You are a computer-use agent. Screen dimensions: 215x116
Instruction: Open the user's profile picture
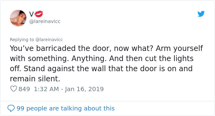click(18, 18)
